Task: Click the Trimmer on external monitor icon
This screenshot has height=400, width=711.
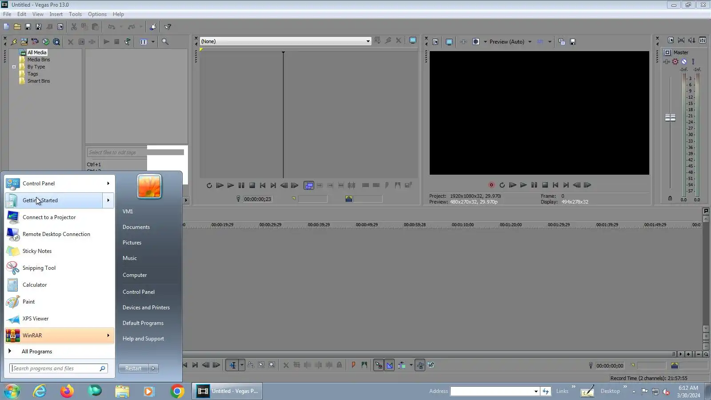Action: (413, 40)
